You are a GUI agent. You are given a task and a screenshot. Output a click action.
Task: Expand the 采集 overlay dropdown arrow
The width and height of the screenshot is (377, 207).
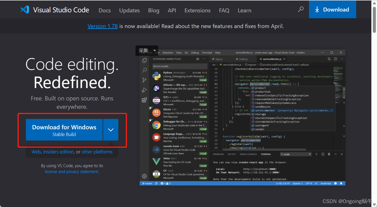tap(154, 51)
